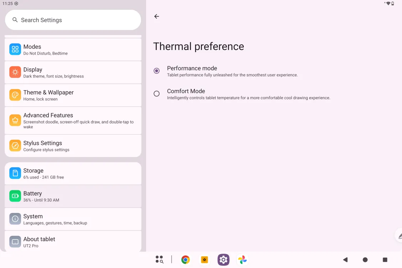This screenshot has width=402, height=268.
Task: Click the blue Storage card icon
Action: tap(15, 173)
